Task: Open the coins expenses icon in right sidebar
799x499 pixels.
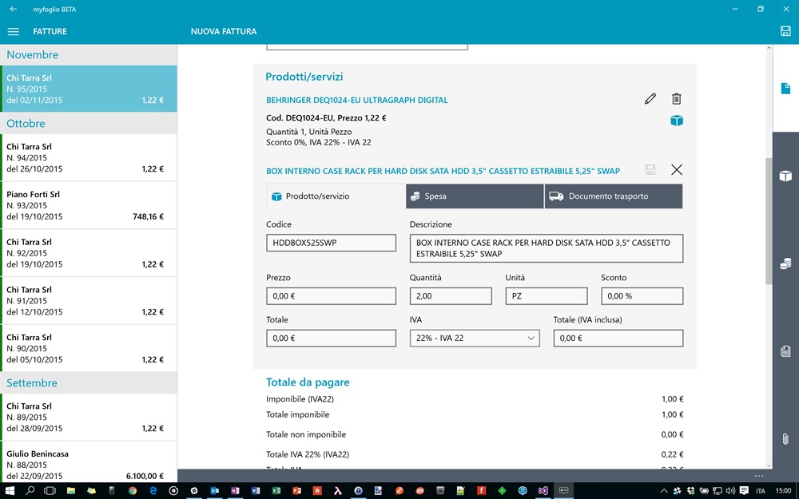Action: click(x=785, y=263)
